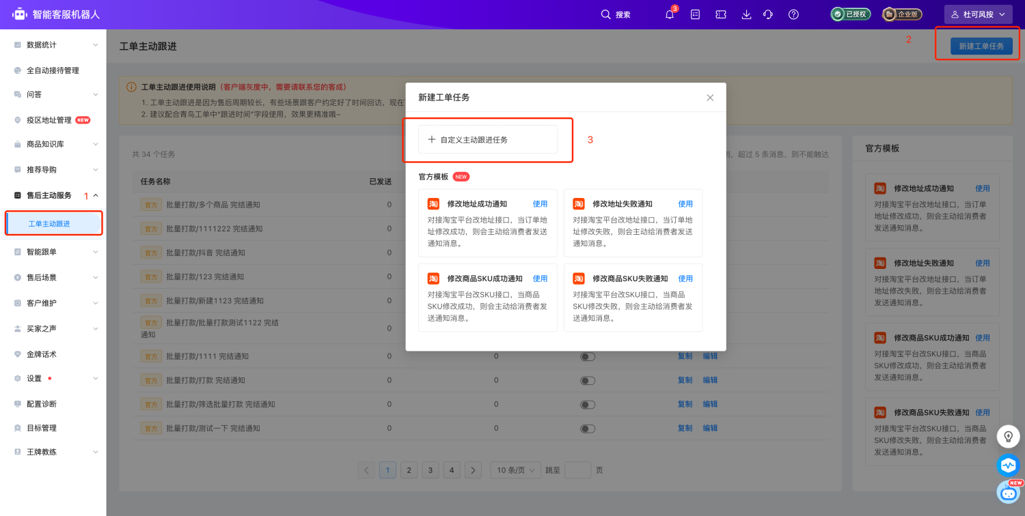Screen dimensions: 1025x516
Task: Click the 金牌话术 diamond sidebar icon
Action: (x=18, y=354)
